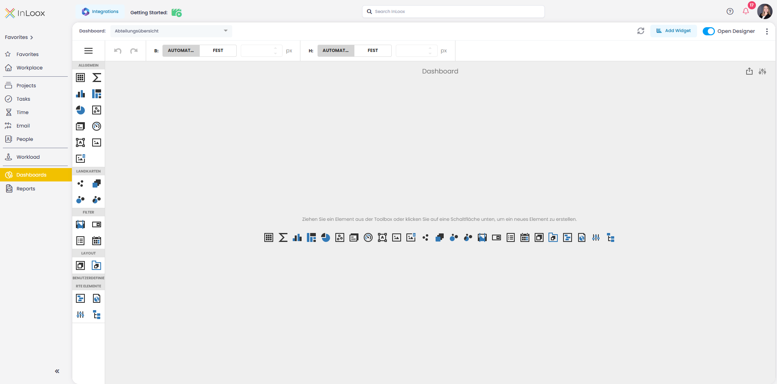
Task: Open the three-dot more options menu
Action: [x=767, y=31]
